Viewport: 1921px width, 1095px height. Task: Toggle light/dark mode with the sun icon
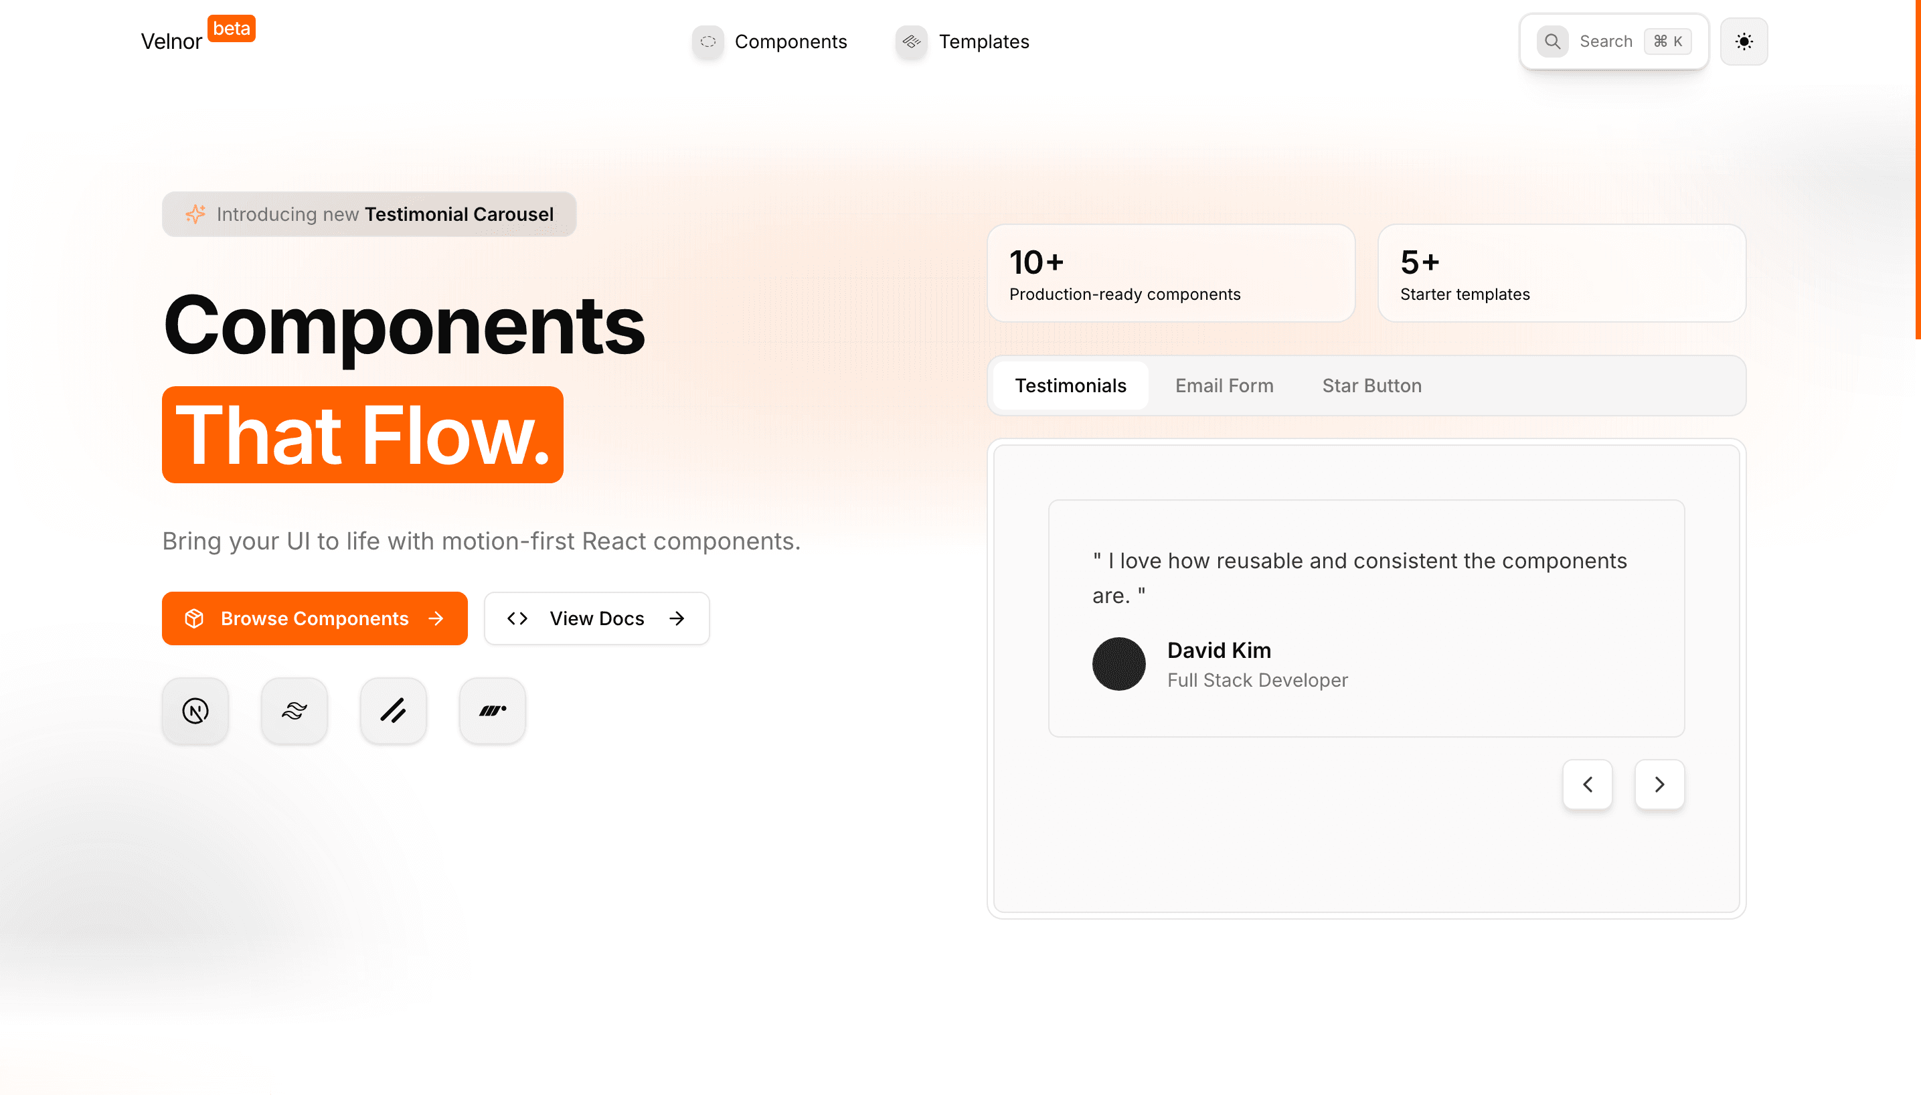[1745, 41]
